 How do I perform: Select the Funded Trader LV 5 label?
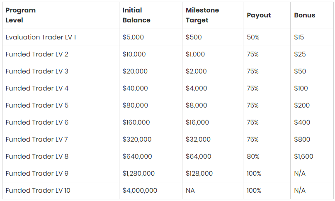coord(37,105)
